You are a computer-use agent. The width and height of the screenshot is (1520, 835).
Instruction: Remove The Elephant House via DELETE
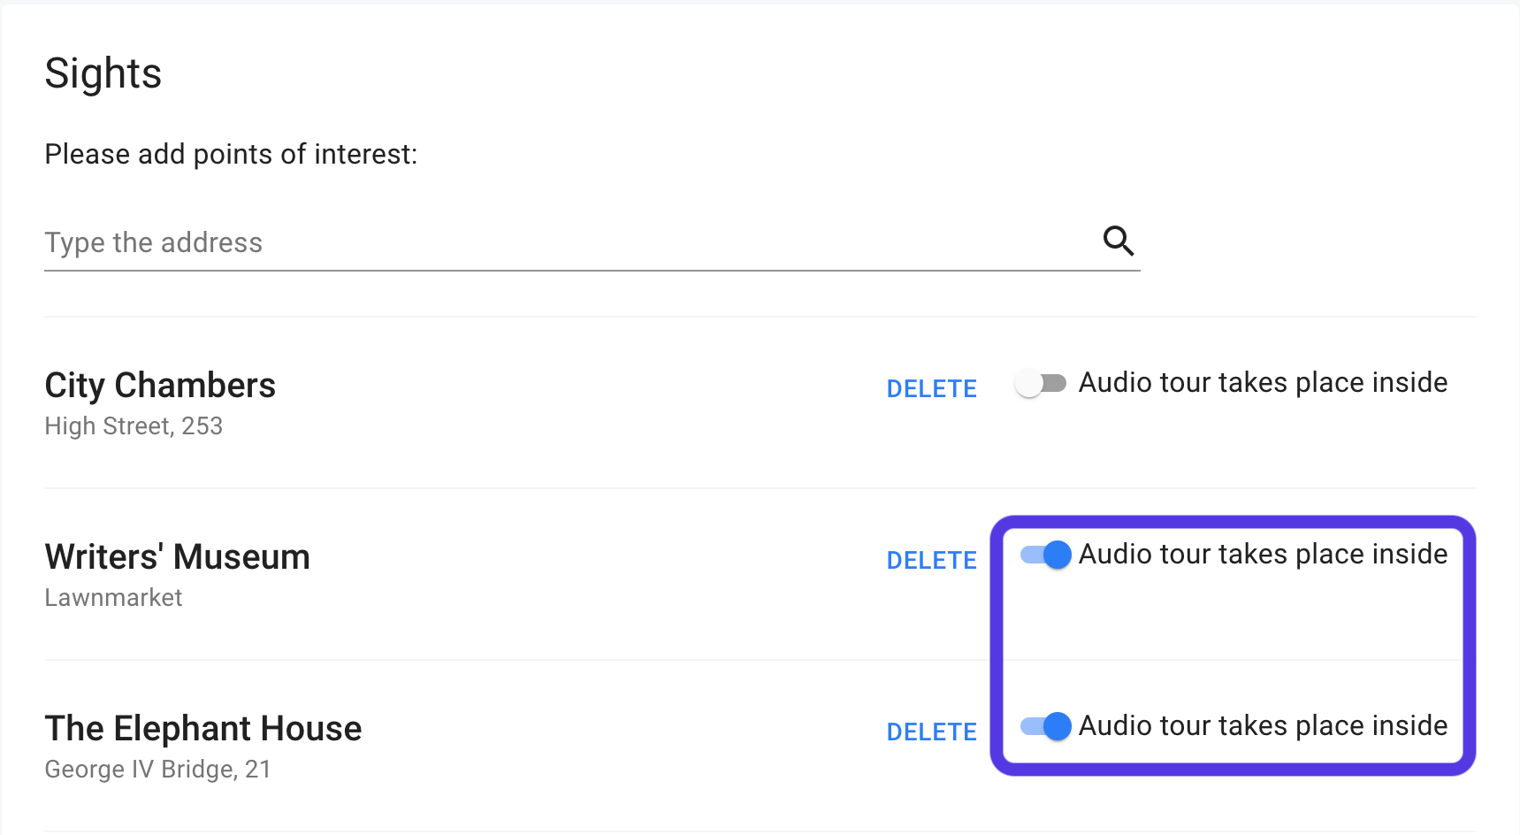[931, 732]
